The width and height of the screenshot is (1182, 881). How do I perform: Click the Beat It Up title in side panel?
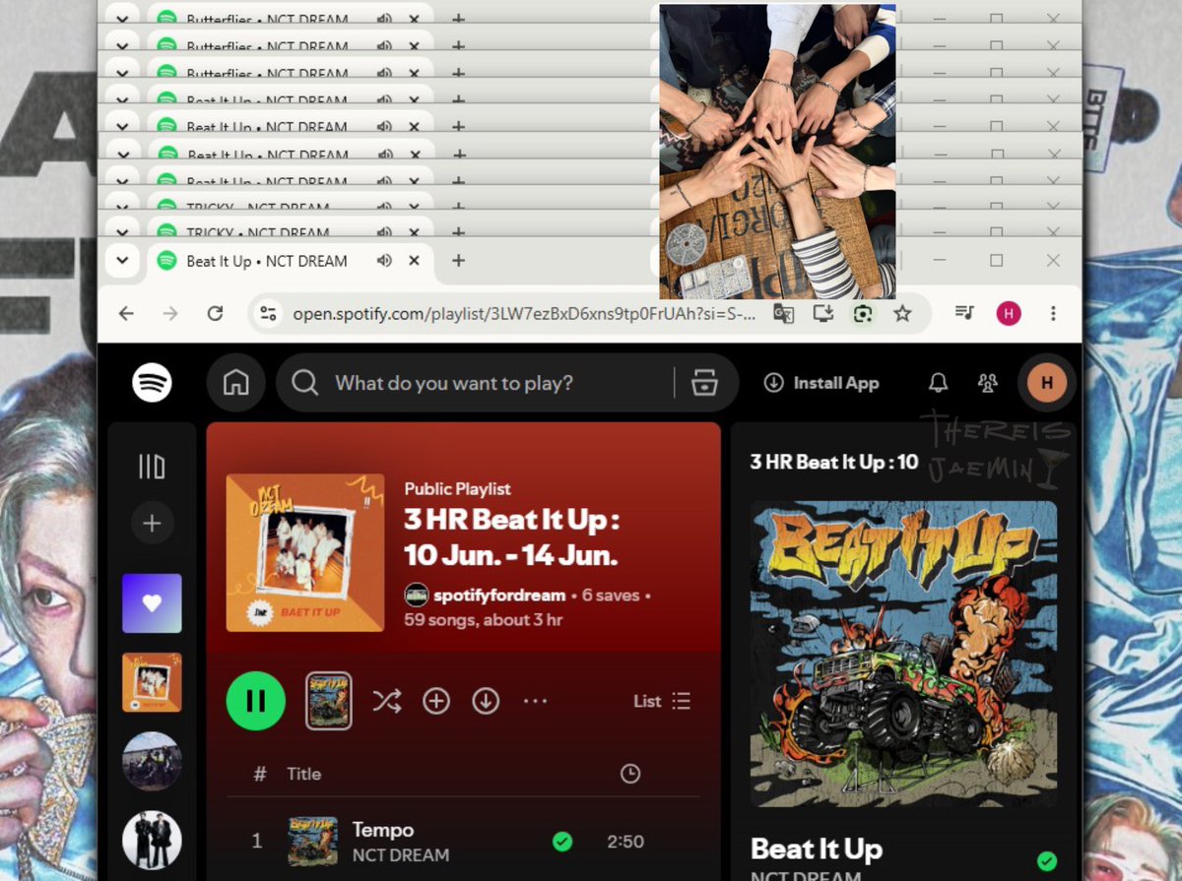pos(817,849)
